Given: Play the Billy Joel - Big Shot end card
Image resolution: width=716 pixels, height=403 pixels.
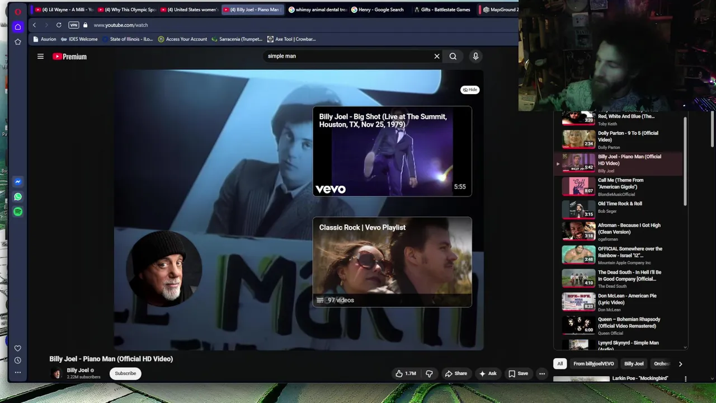Looking at the screenshot, I should click(392, 151).
